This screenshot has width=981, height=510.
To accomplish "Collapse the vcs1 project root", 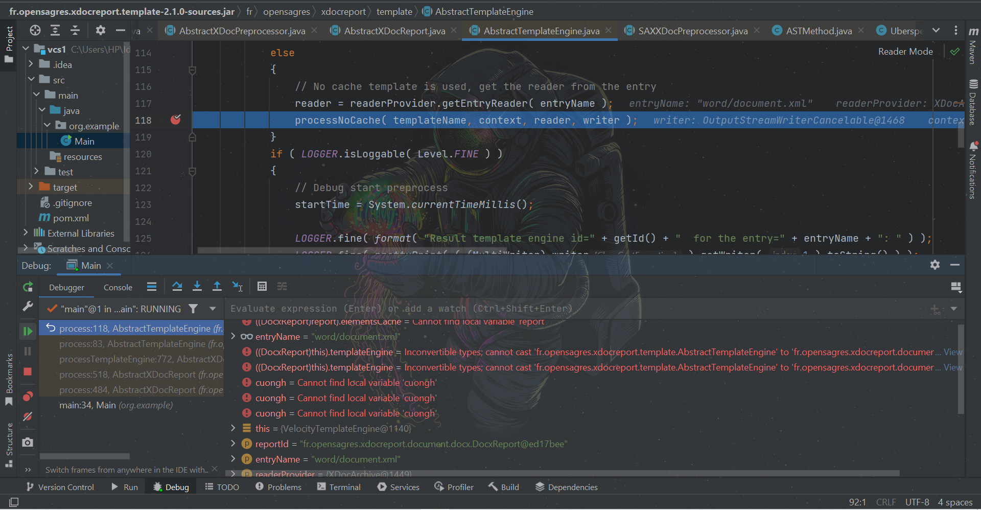I will click(26, 49).
